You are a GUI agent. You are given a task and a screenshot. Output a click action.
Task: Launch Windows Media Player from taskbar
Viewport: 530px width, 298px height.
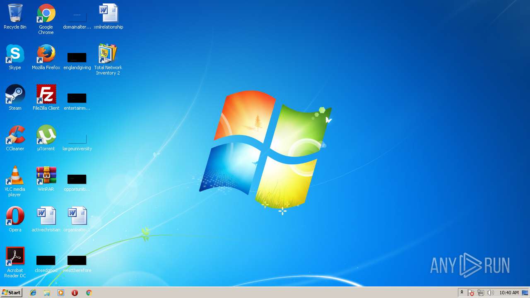pos(61,293)
